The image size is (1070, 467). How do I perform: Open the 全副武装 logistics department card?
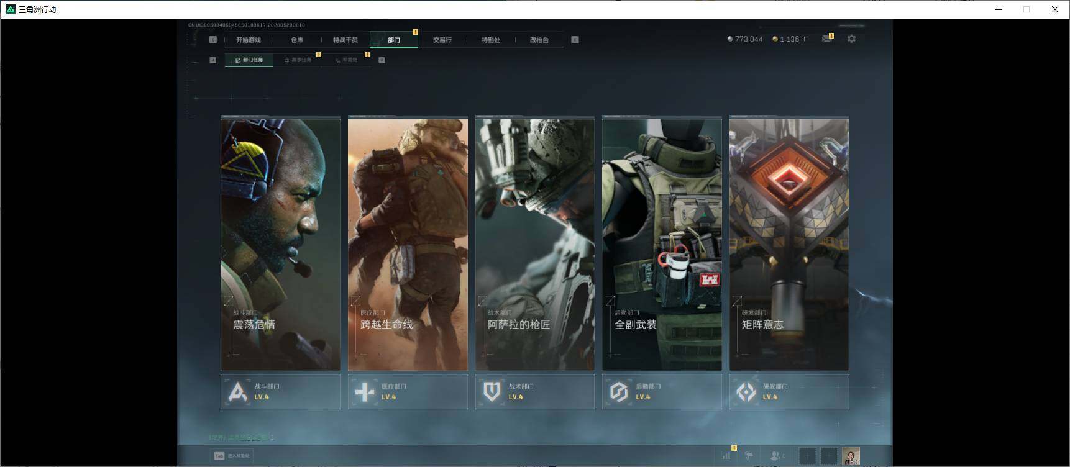[x=662, y=245]
